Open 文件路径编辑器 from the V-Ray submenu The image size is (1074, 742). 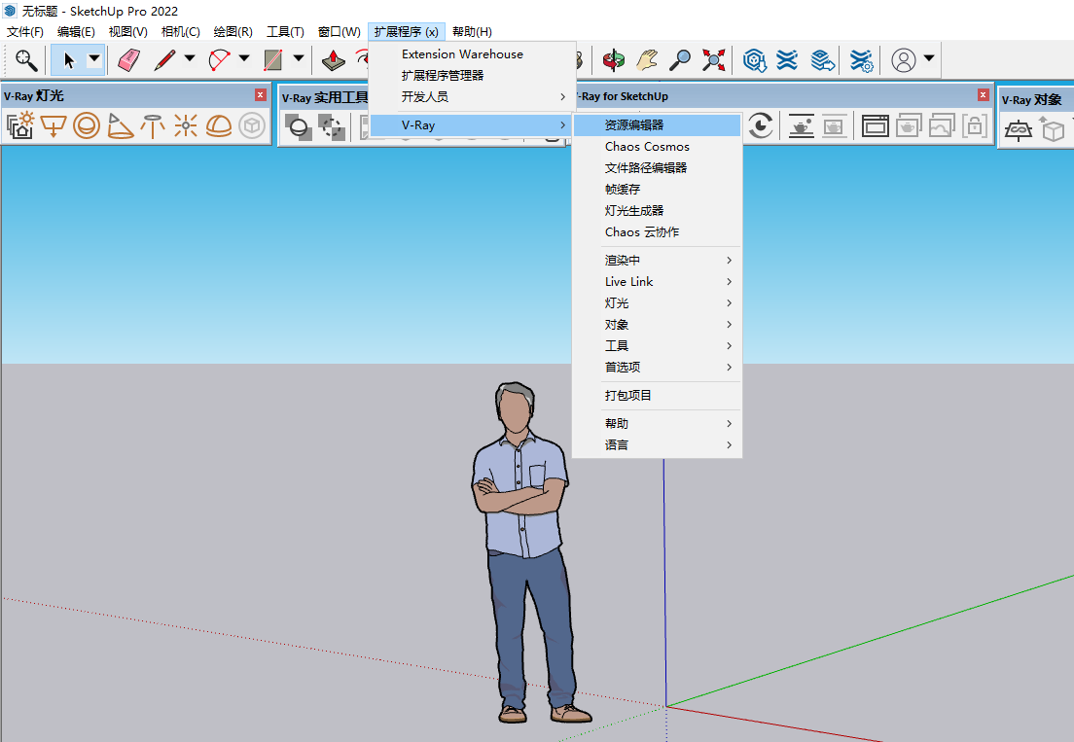coord(657,167)
